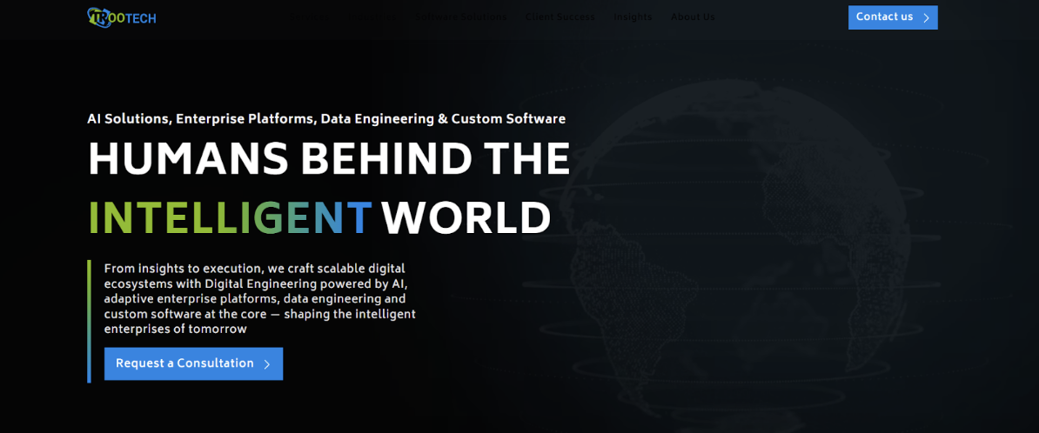Click the arrow icon in Contact us button
1039x433 pixels.
926,17
